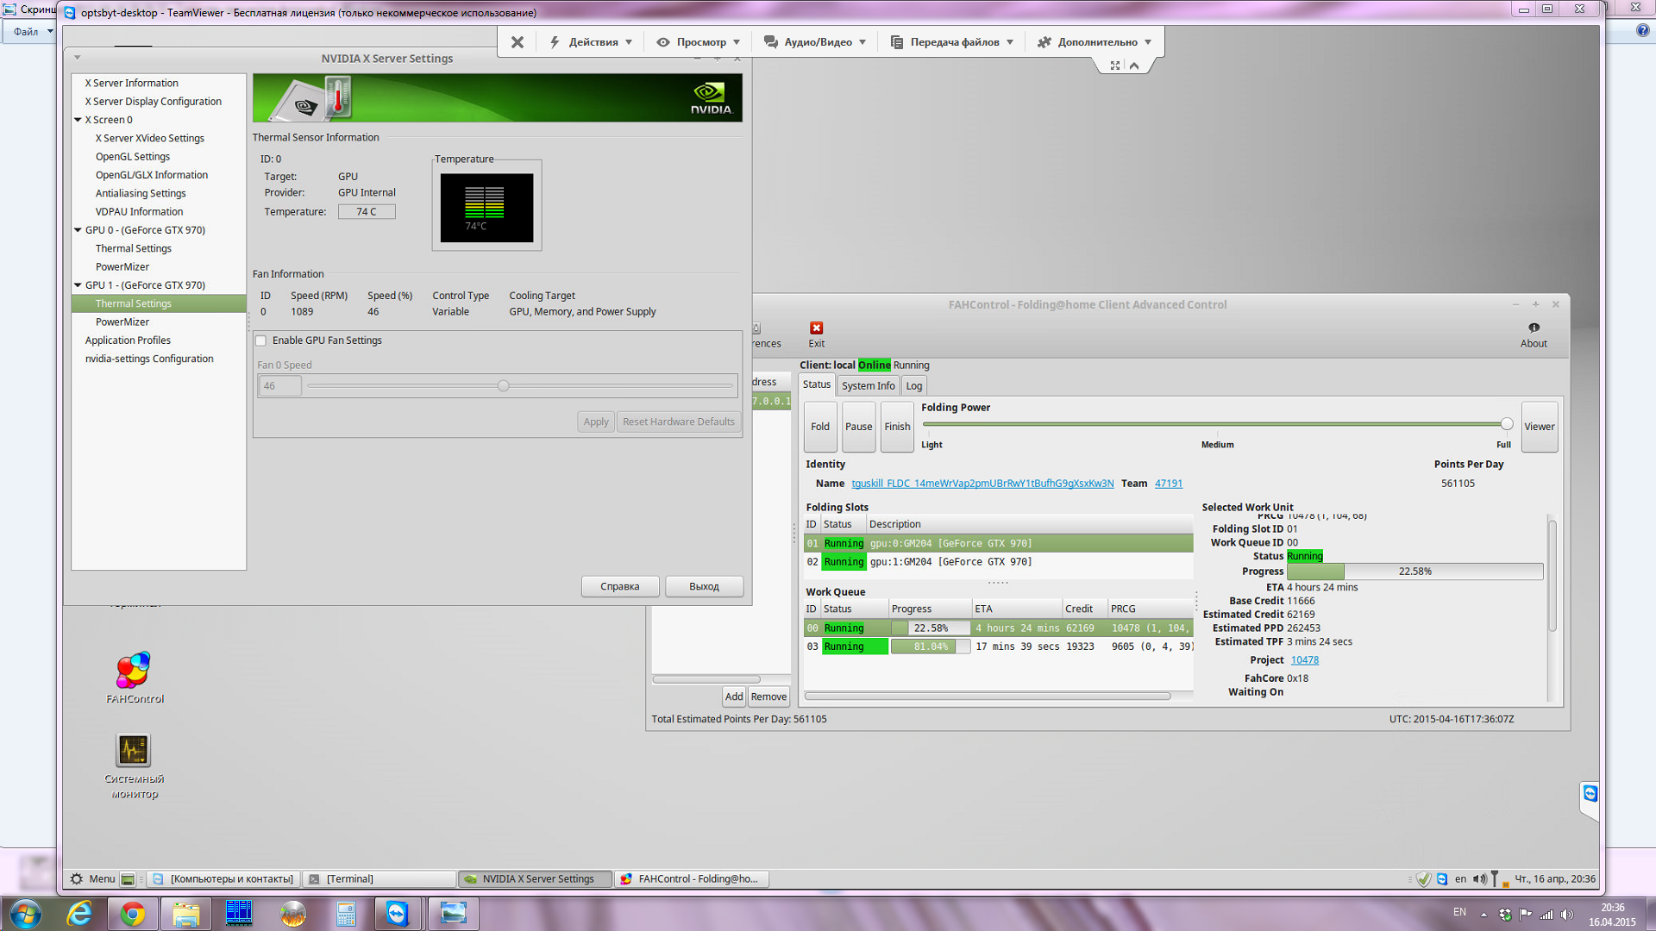Screen dimensions: 1656x931
Task: Open the Действия dropdown in TeamViewer toolbar
Action: point(593,42)
